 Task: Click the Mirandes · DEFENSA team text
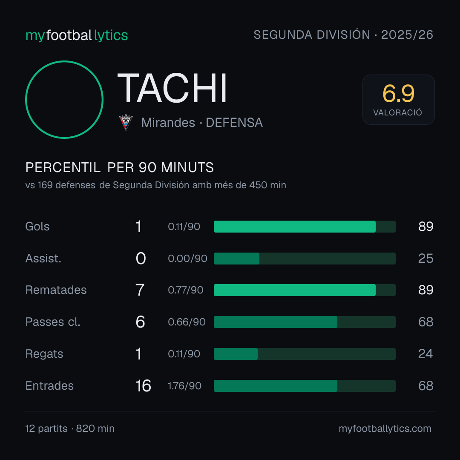[202, 123]
